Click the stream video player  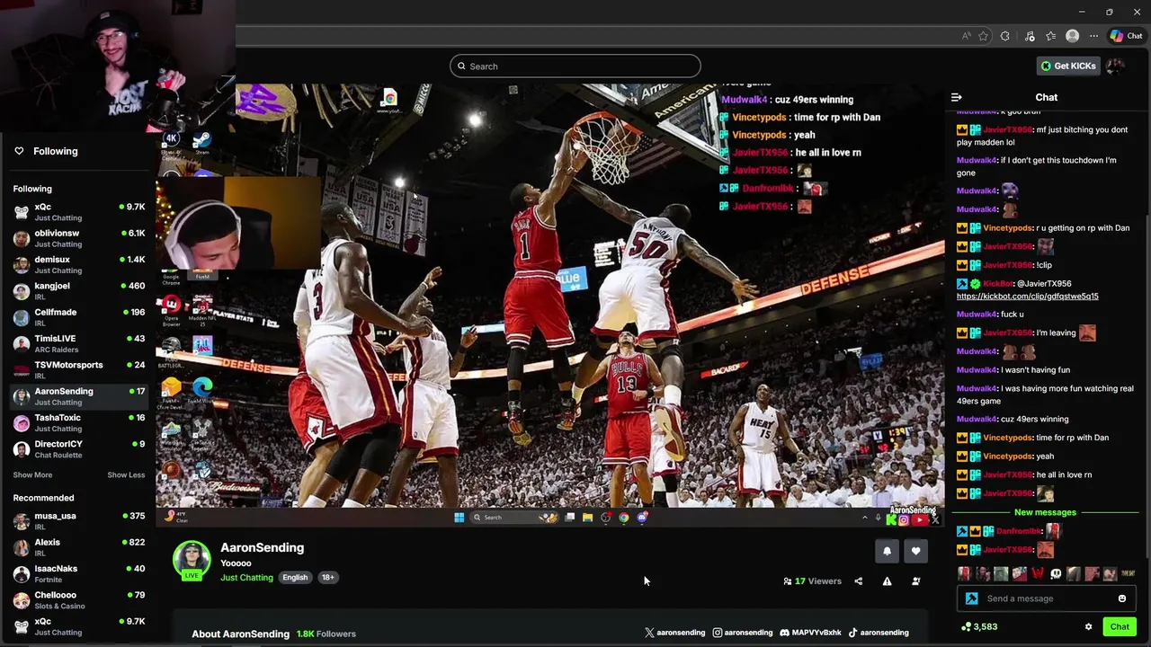pyautogui.click(x=550, y=306)
